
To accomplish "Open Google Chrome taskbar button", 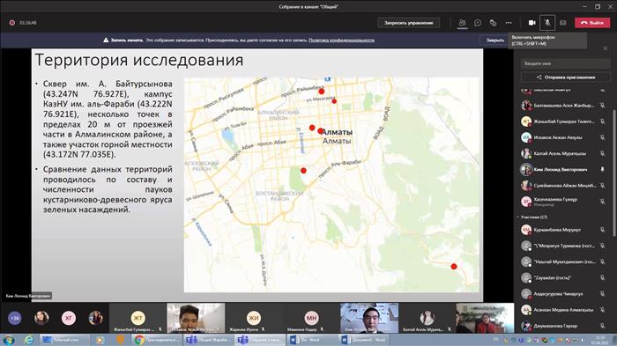I will coord(156,340).
